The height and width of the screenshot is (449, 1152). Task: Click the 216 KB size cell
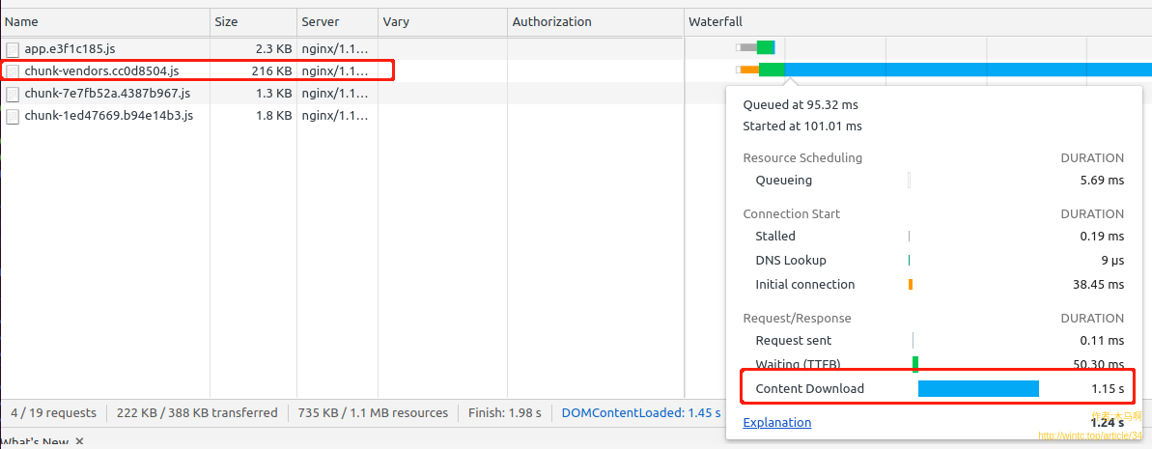coord(272,71)
